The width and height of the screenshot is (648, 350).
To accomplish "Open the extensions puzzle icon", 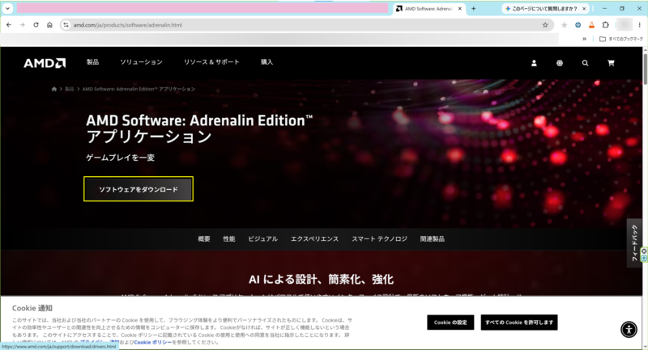I will (x=605, y=25).
